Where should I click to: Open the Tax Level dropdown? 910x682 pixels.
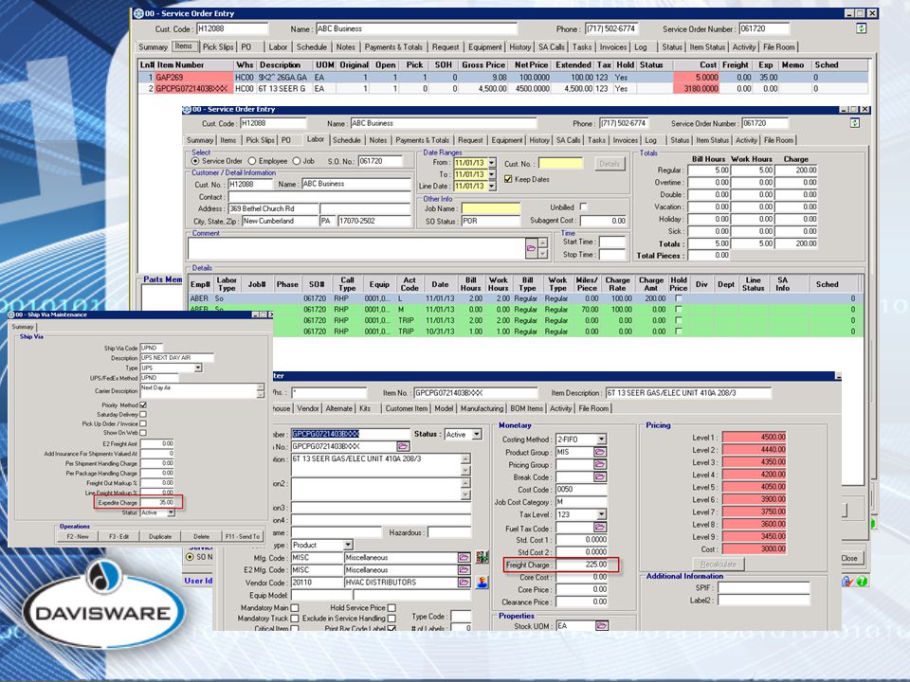pyautogui.click(x=601, y=514)
